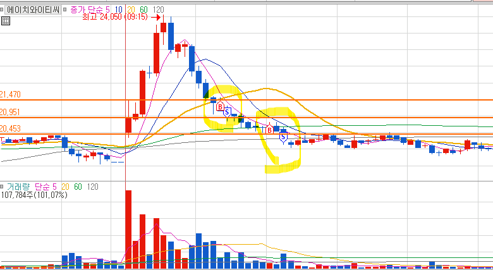The height and width of the screenshot is (270, 493).
Task: Select the 에이치와이티씨 stock name button
Action: coord(33,9)
